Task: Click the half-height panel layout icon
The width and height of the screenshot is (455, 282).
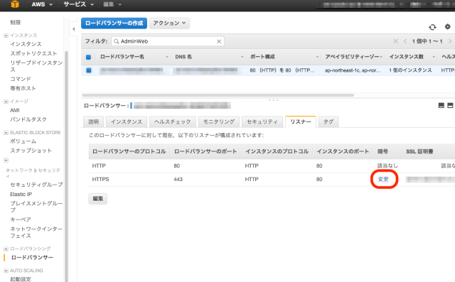Action: (x=441, y=106)
